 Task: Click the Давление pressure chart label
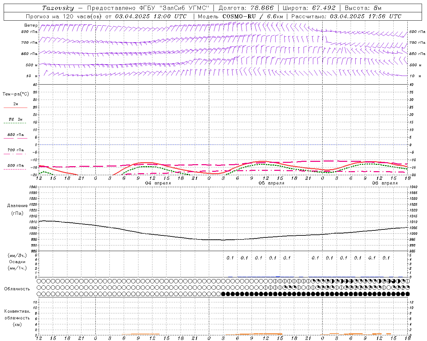tap(17, 206)
